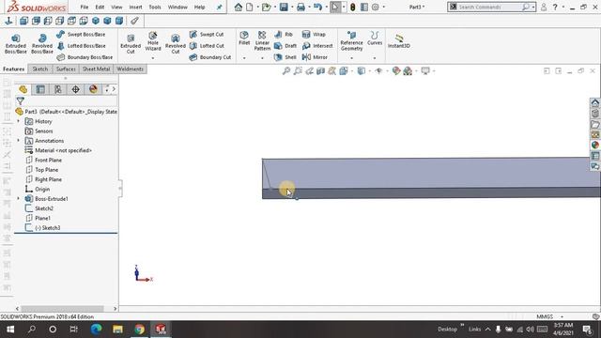The width and height of the screenshot is (601, 338).
Task: Click the Home toolbar icon
Action: [x=238, y=7]
